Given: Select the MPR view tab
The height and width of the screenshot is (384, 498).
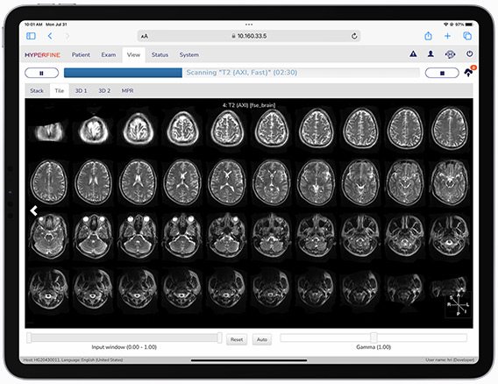Looking at the screenshot, I should (127, 91).
